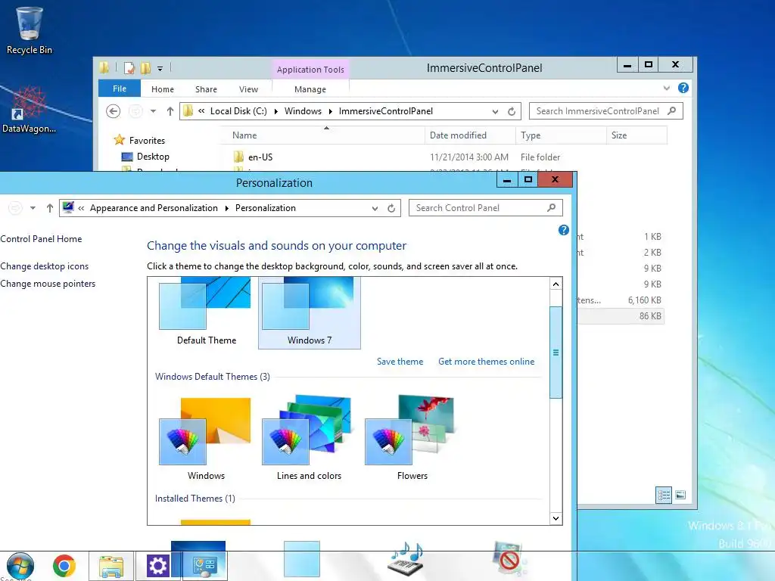Click Change desktop icons link
The width and height of the screenshot is (775, 581).
point(45,266)
